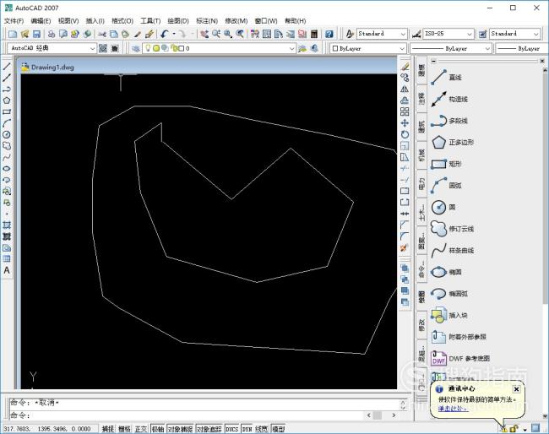Toggle 极轴 (Polar) in the status bar
Screen dimensions: 549x434
(158, 429)
